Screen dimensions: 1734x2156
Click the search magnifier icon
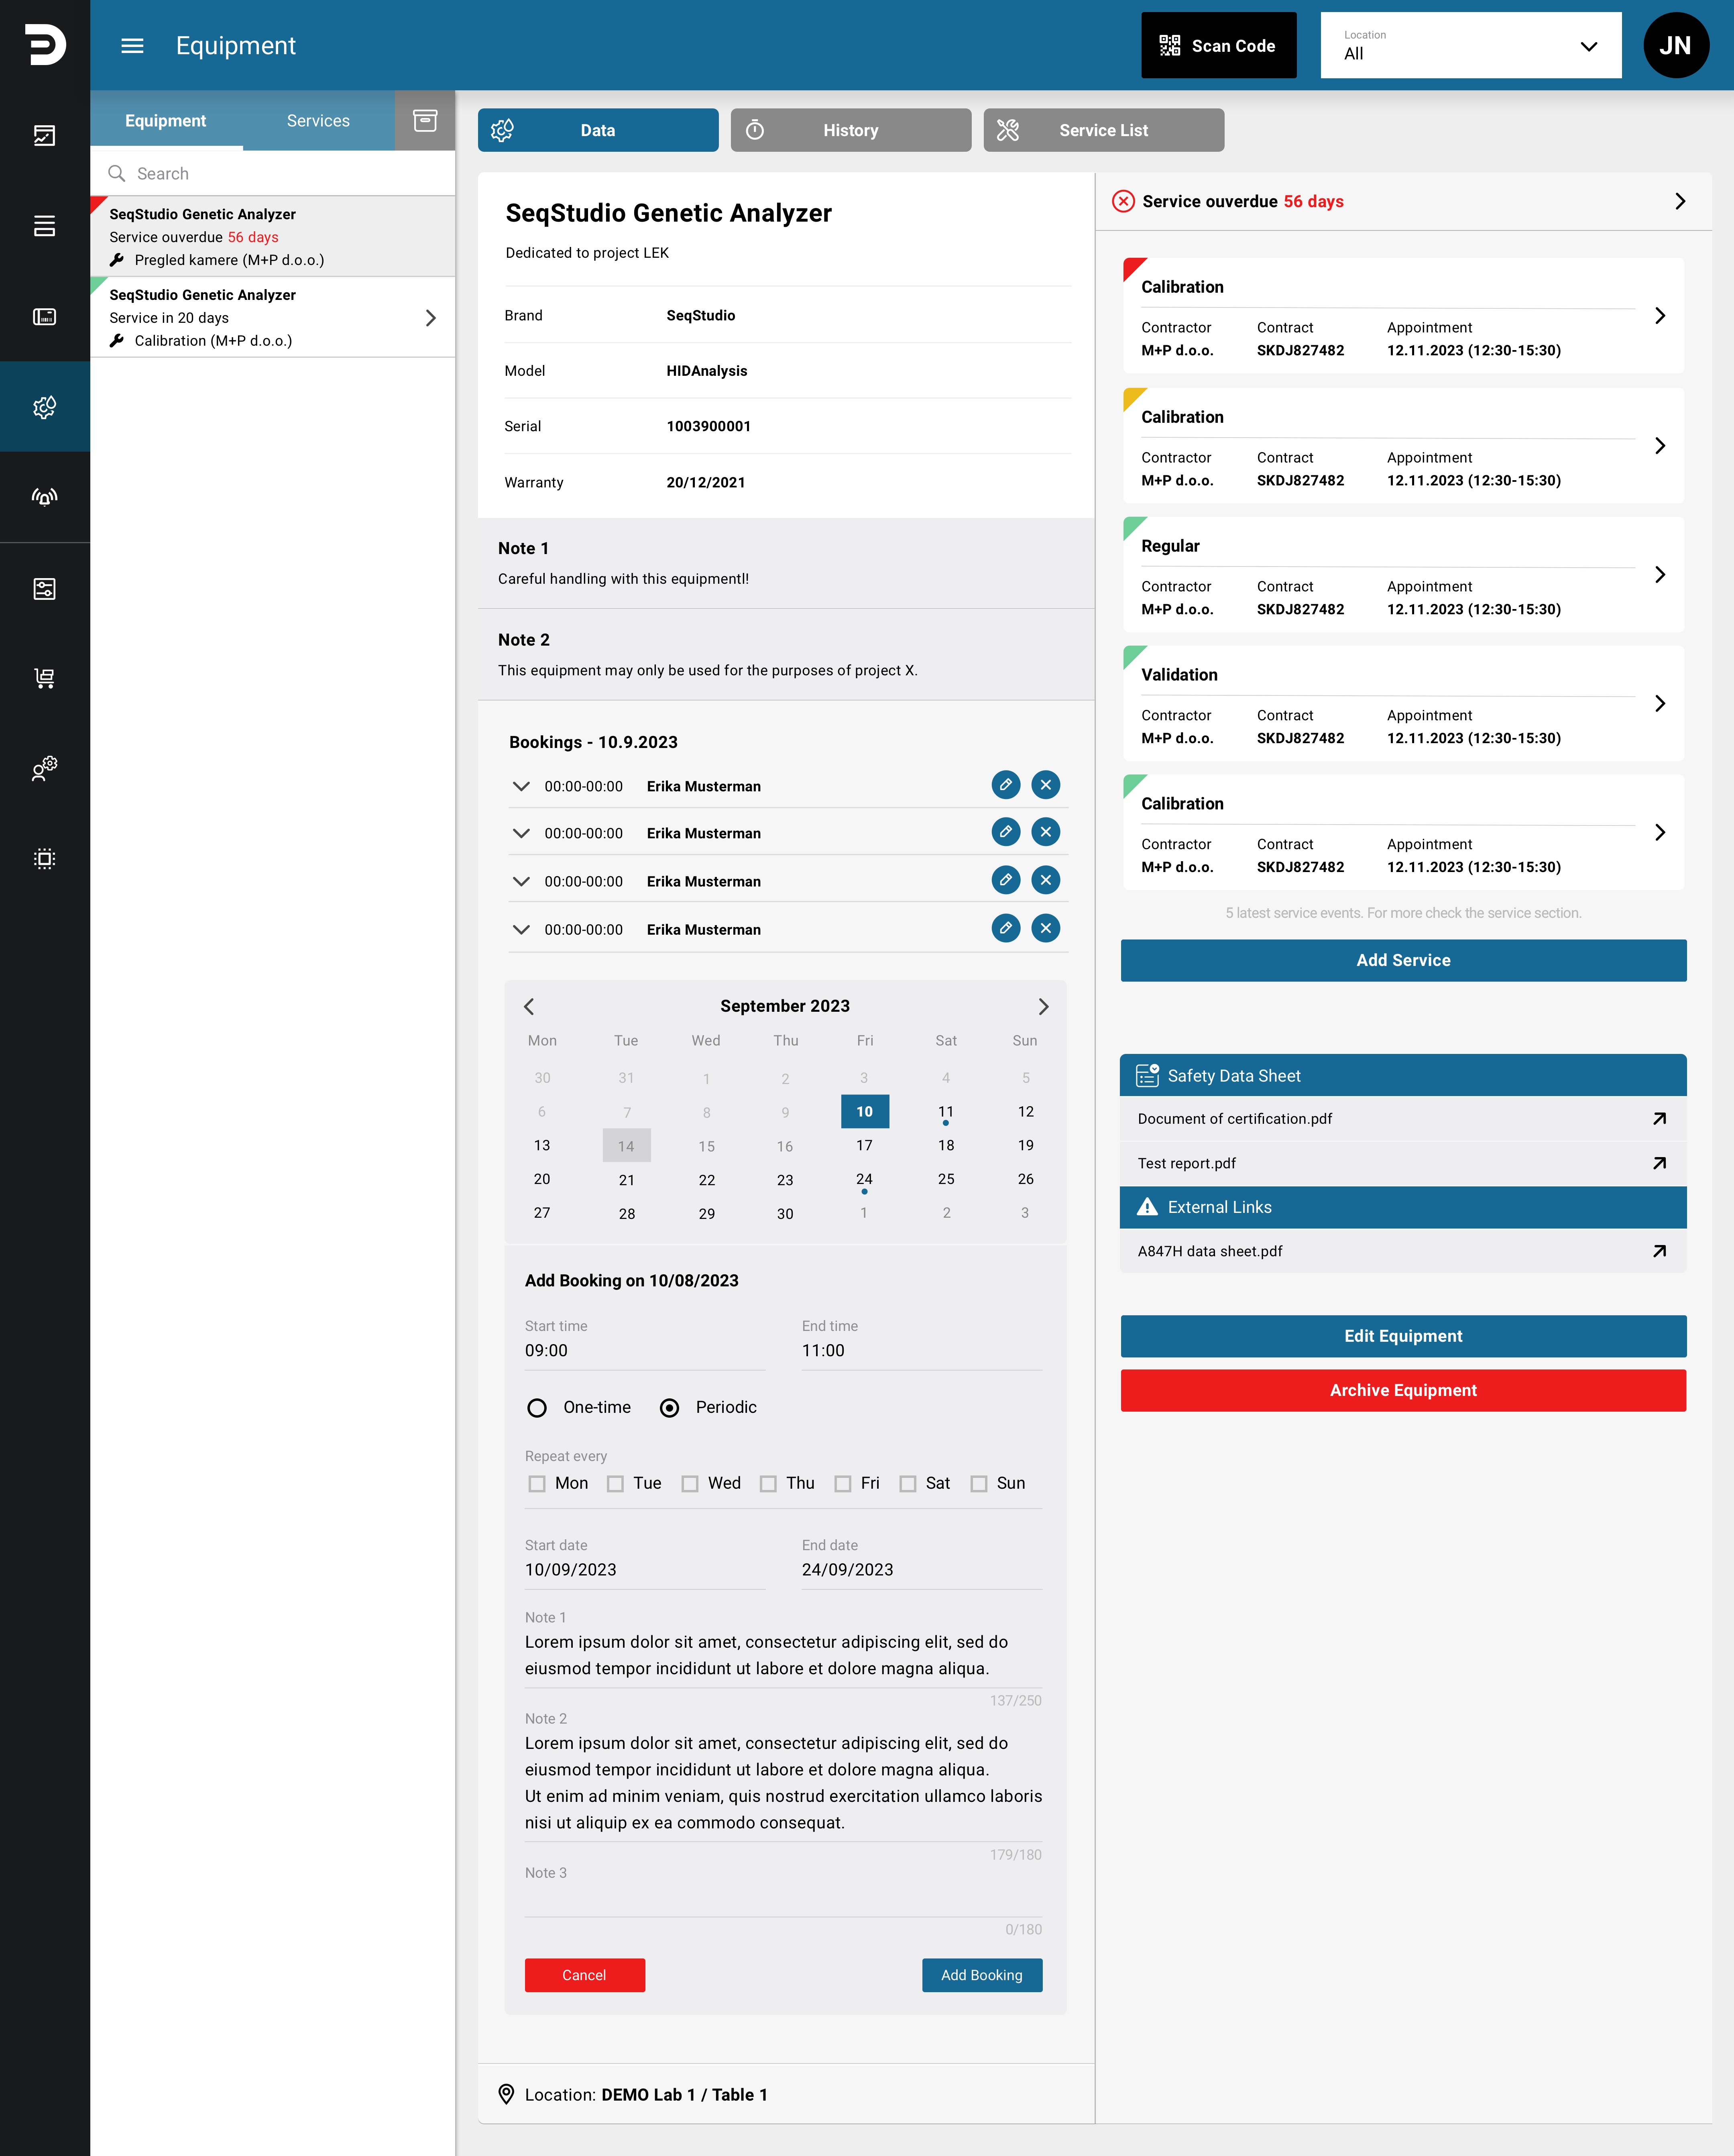point(117,174)
